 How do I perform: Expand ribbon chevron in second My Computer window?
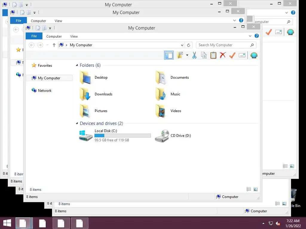pyautogui.click(x=235, y=21)
